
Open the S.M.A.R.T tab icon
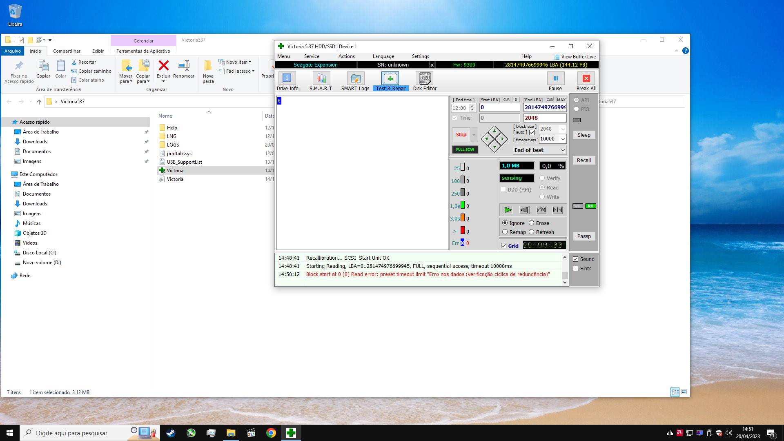(x=321, y=78)
